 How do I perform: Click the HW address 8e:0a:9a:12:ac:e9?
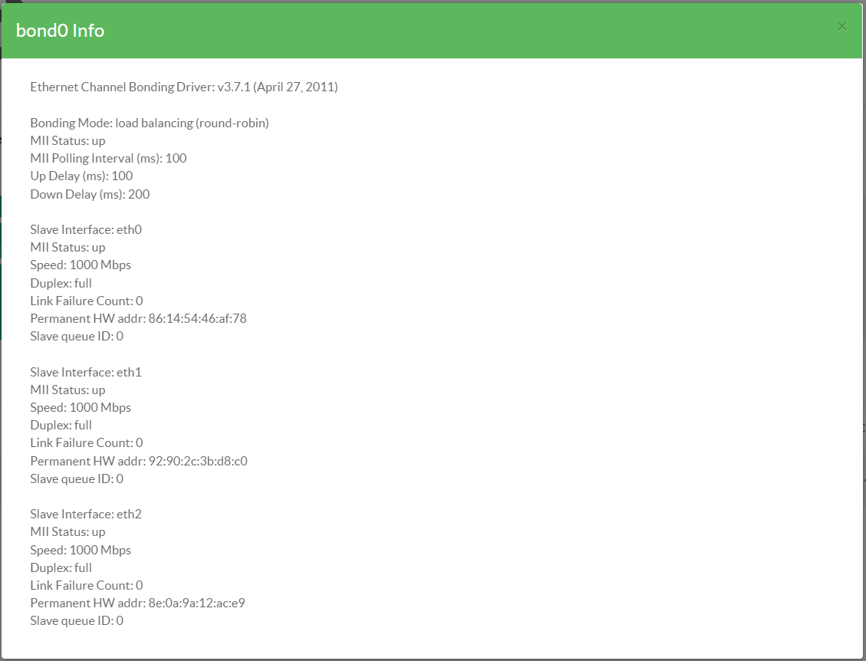click(196, 603)
